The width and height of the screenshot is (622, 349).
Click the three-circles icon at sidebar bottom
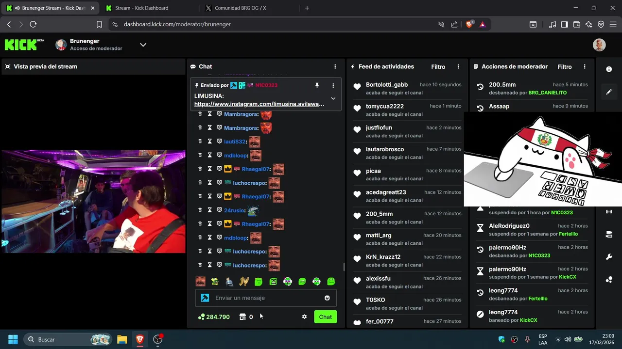[609, 280]
